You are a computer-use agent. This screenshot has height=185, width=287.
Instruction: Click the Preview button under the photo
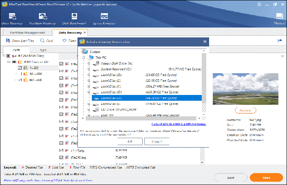(x=246, y=111)
